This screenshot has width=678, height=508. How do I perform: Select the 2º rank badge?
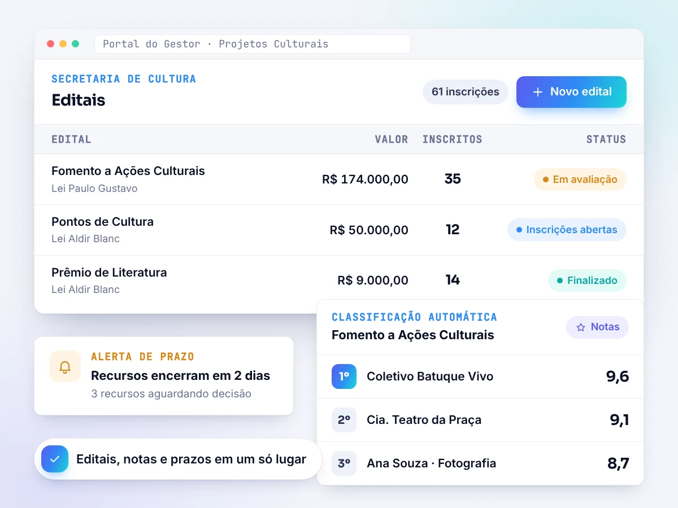click(x=344, y=420)
